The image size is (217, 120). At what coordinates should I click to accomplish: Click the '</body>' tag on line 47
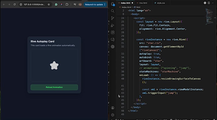(136, 107)
